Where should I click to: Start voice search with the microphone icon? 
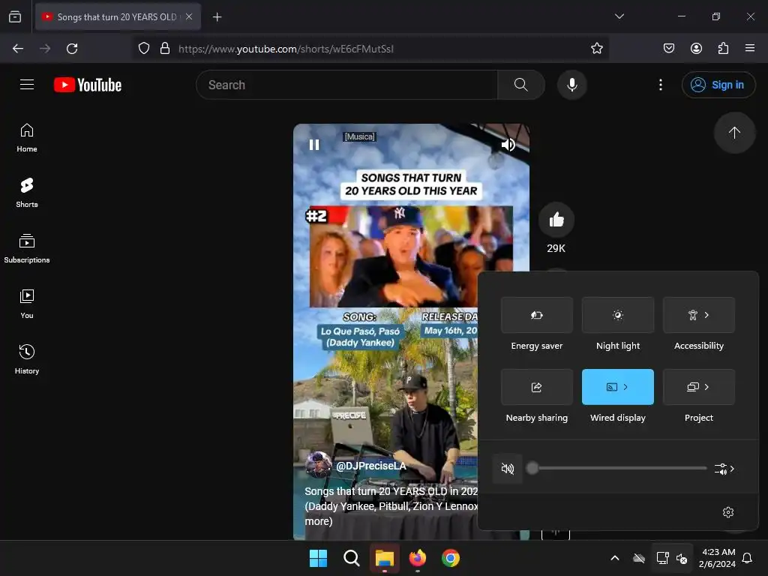571,85
